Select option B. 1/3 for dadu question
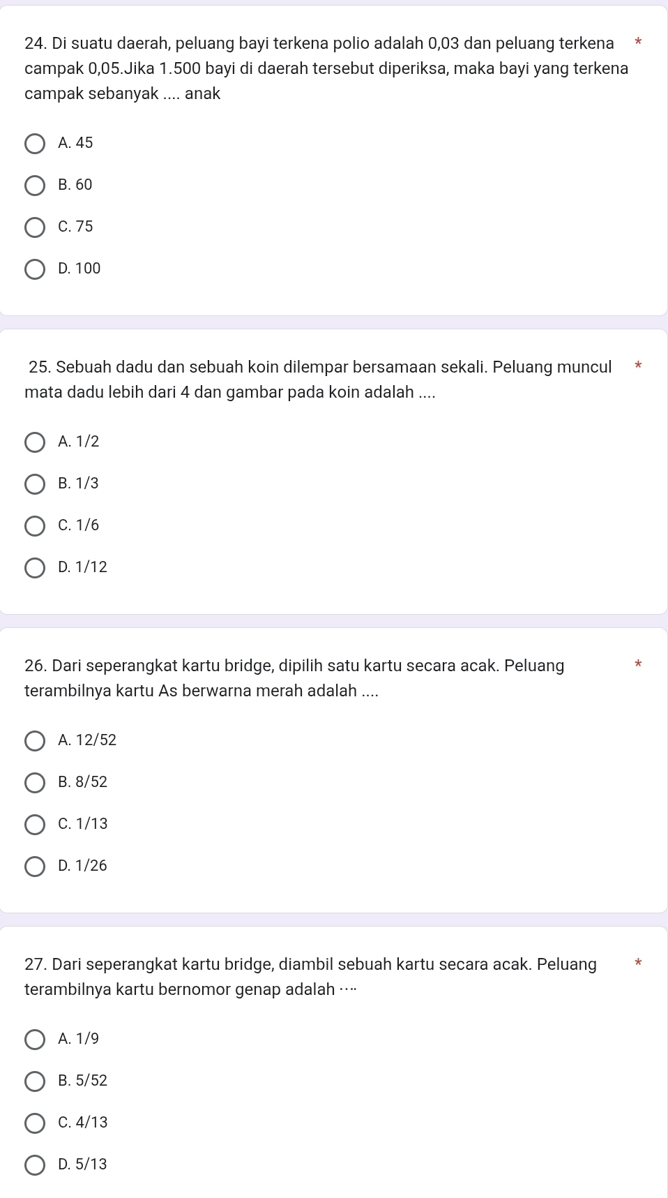This screenshot has width=668, height=1198. 35,484
